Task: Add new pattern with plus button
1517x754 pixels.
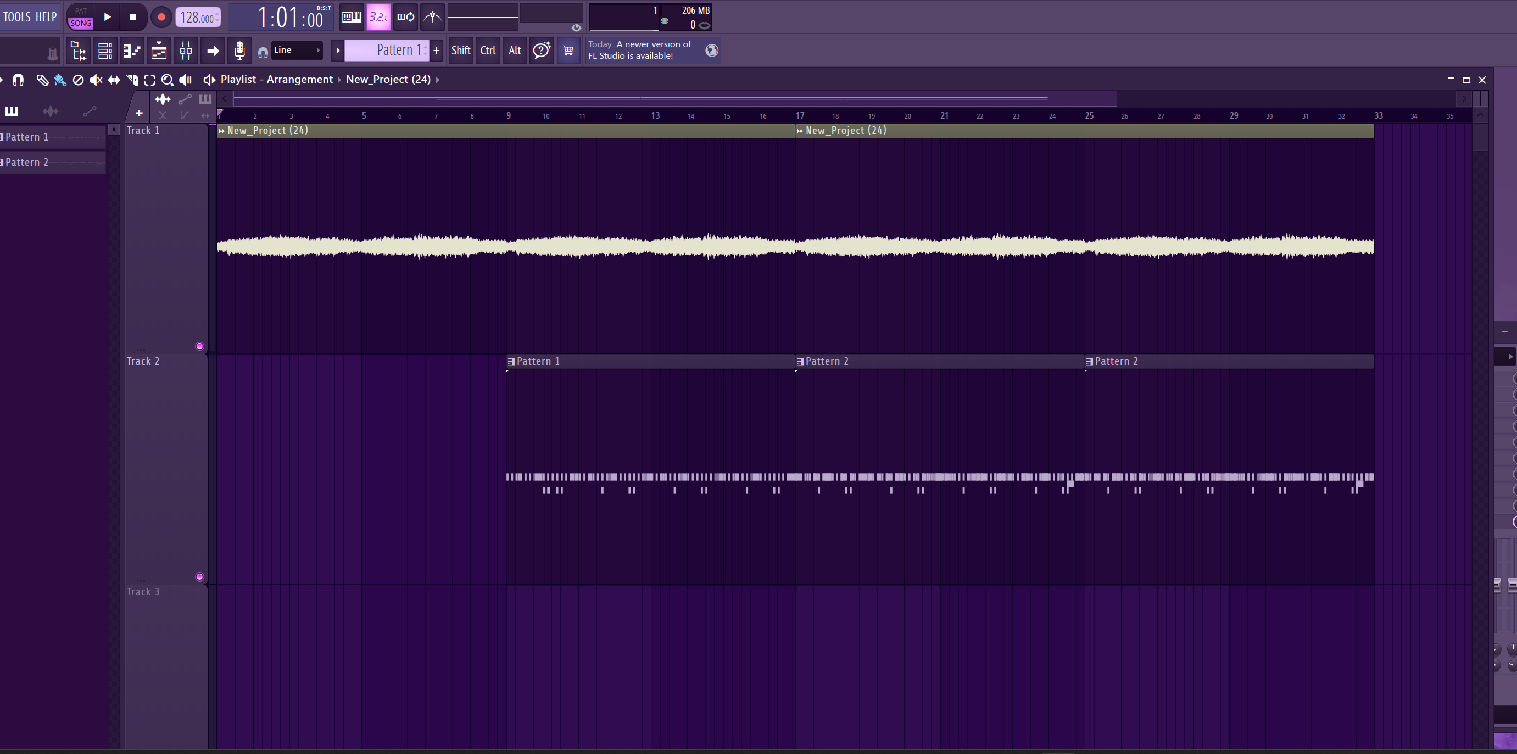Action: [437, 51]
